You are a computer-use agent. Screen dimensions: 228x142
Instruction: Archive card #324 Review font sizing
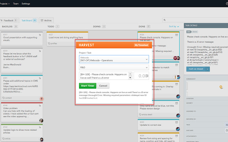[x=177, y=136]
